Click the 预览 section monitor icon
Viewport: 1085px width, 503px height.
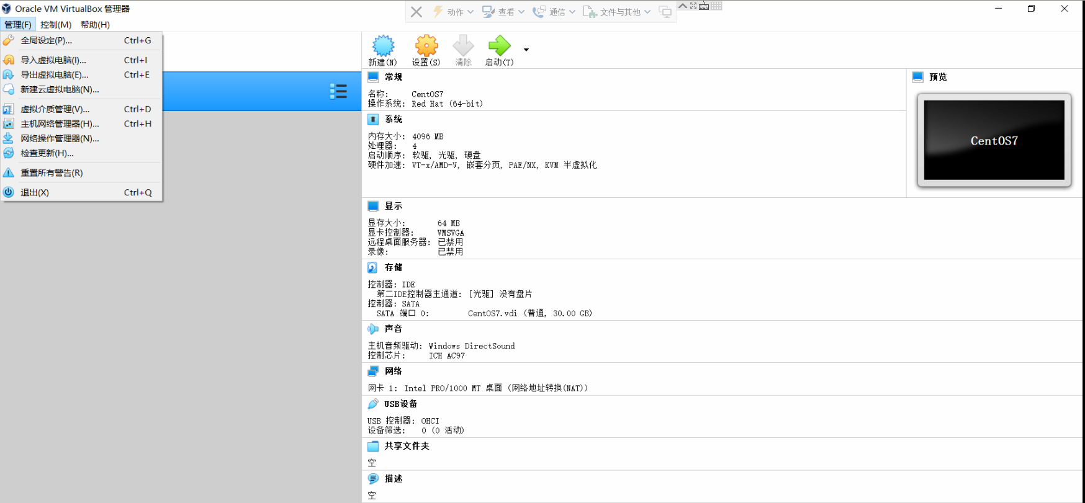[x=918, y=77]
